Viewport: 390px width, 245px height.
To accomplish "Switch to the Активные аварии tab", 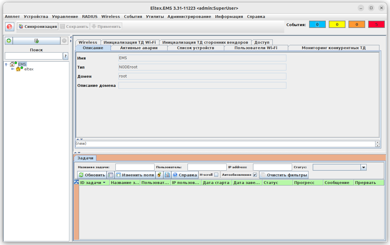I will [139, 48].
